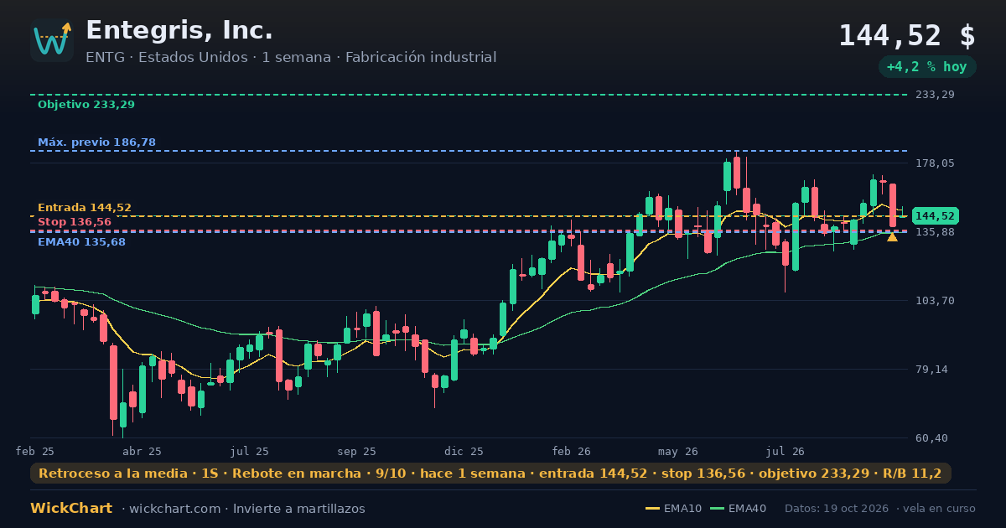
Task: Click the feb 25 date axis label
Action: point(35,452)
